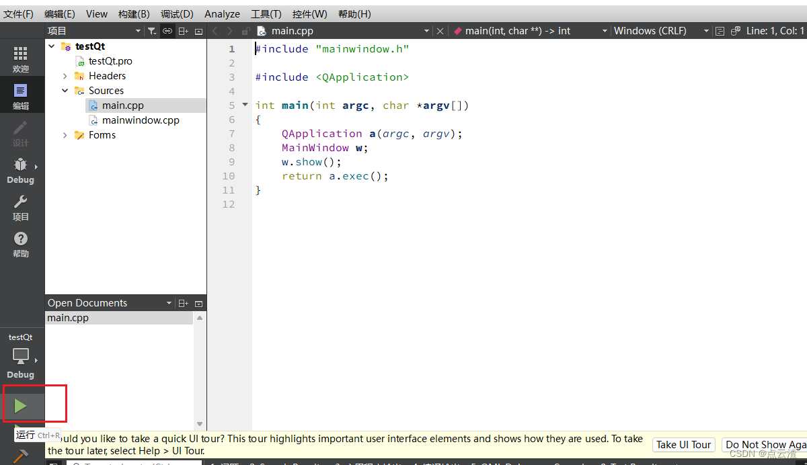
Task: Build the project with hammer icon
Action: pos(21,456)
